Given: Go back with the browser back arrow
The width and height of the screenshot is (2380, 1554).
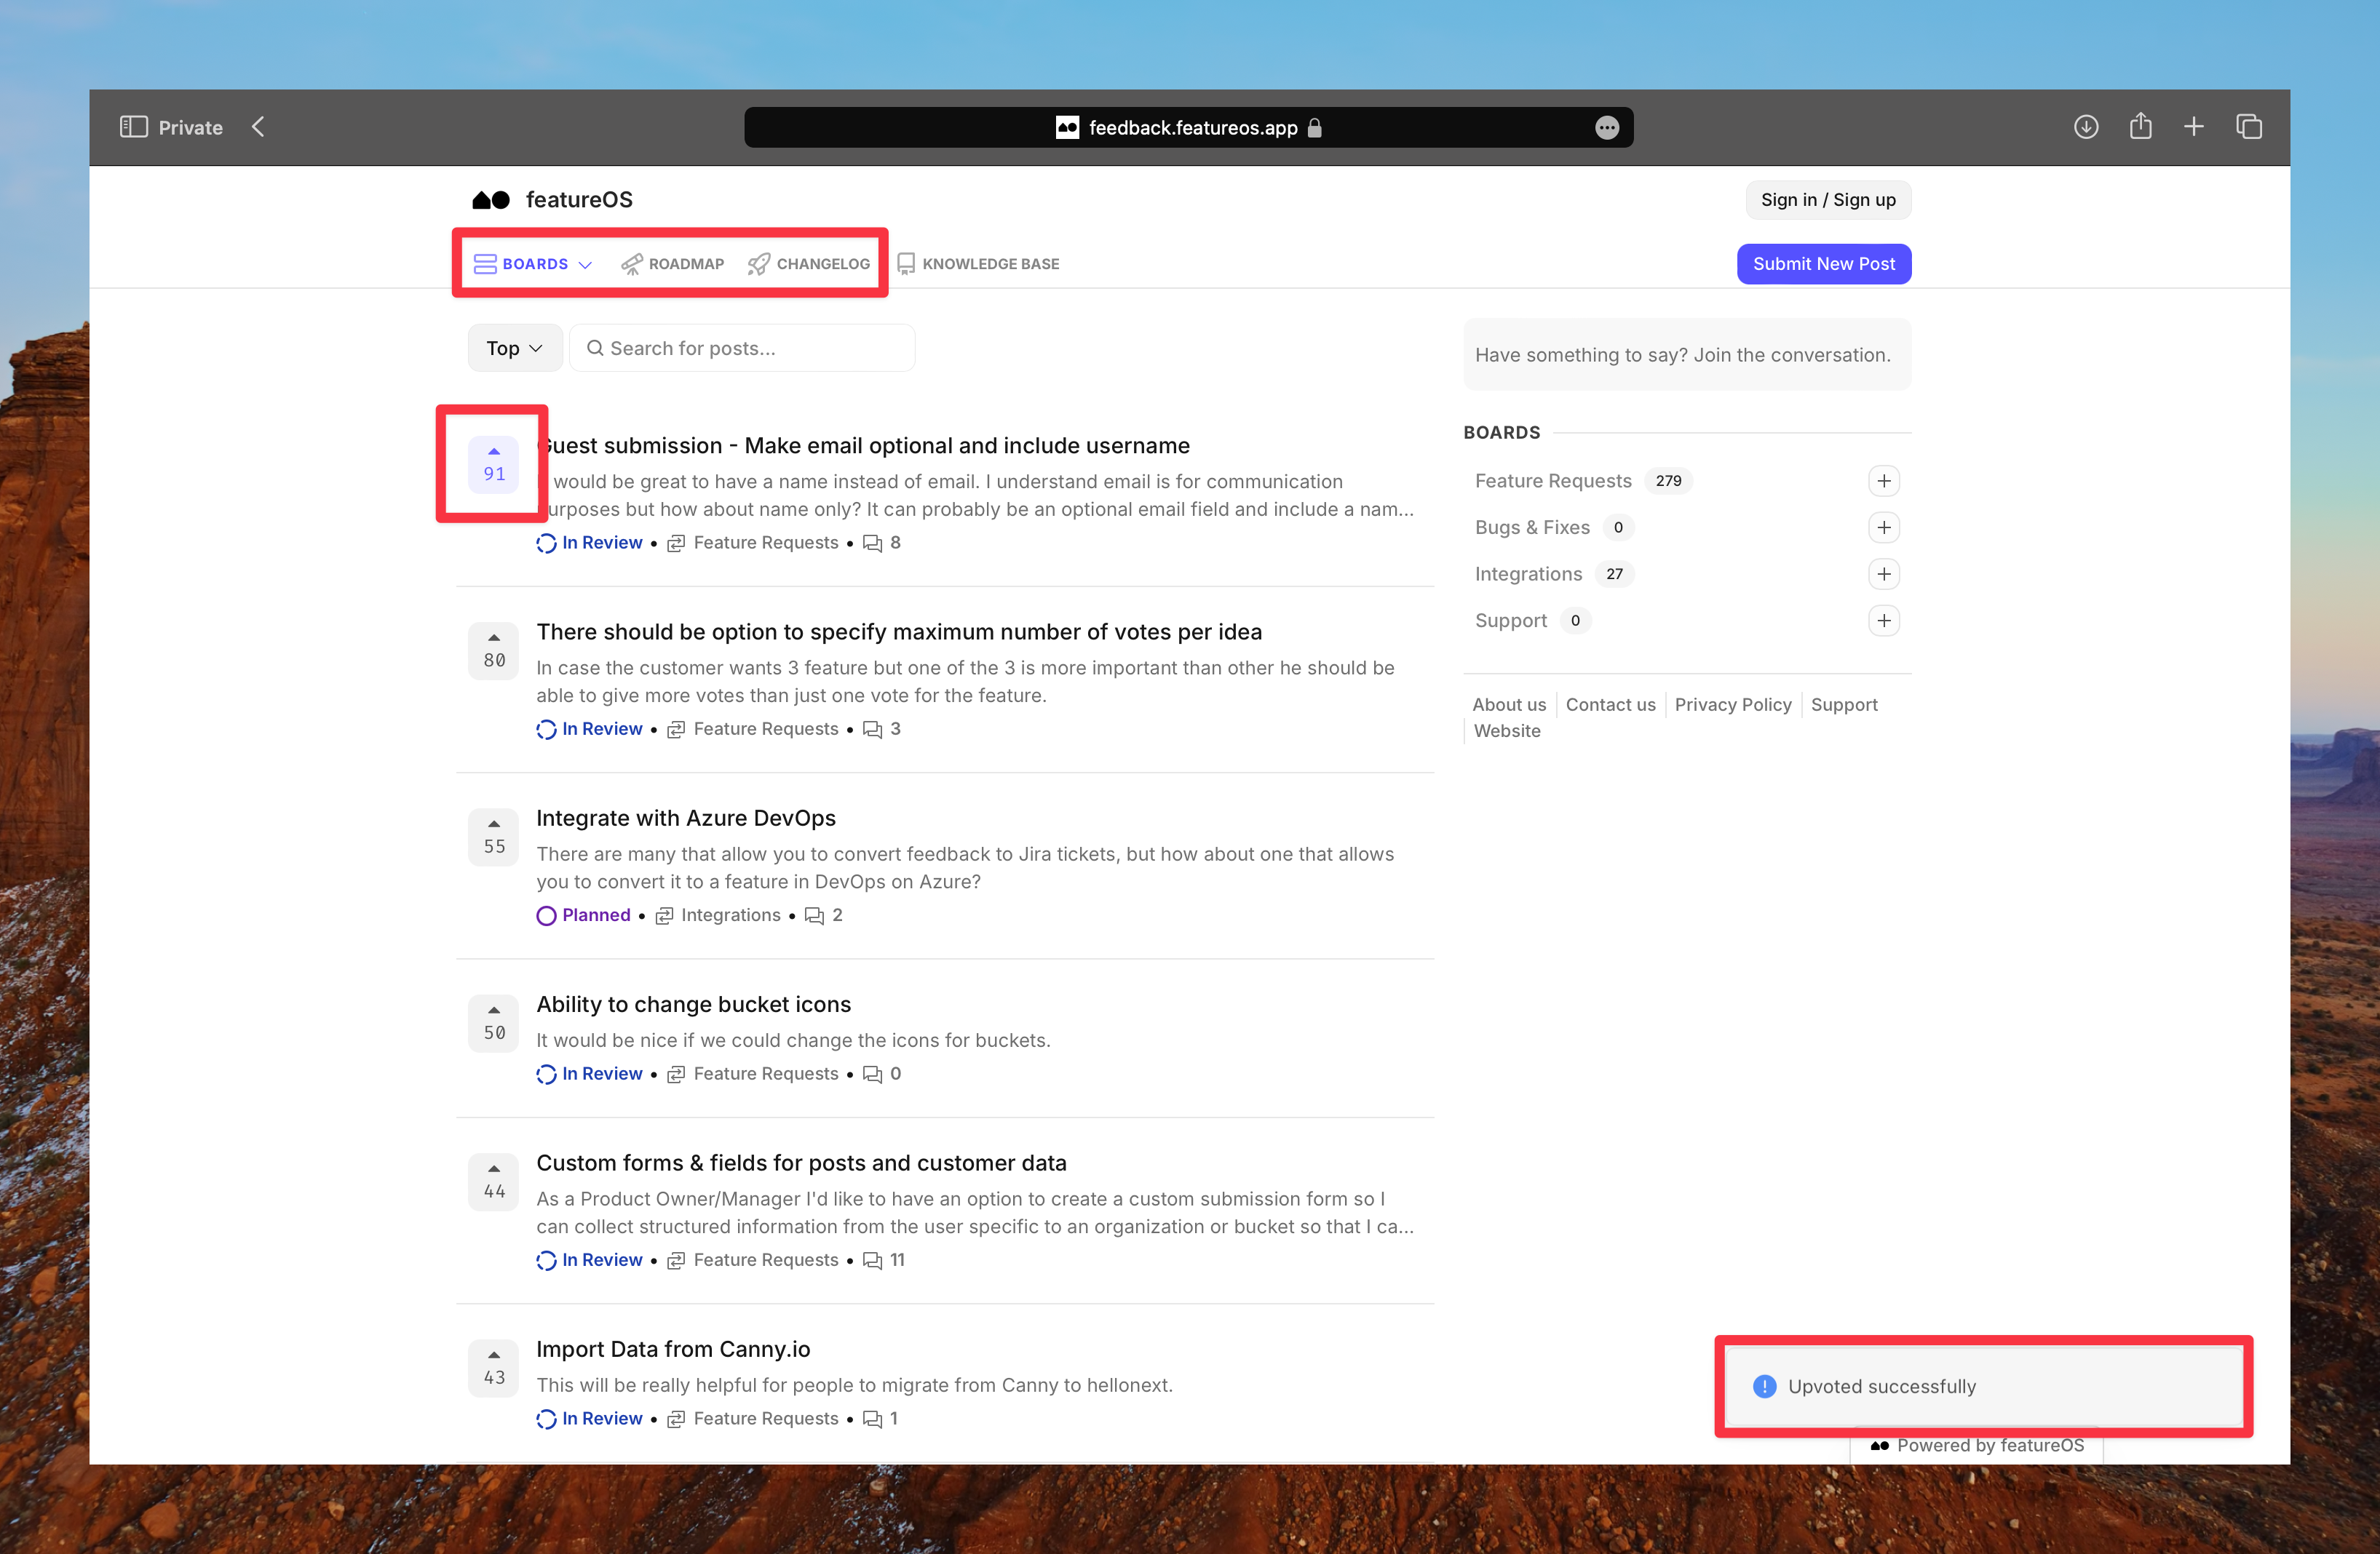Looking at the screenshot, I should click(258, 127).
